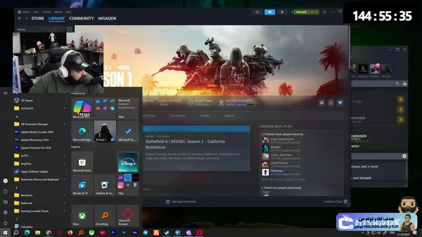The width and height of the screenshot is (422, 237).
Task: Click Firefox icon on taskbar
Action: (70, 233)
